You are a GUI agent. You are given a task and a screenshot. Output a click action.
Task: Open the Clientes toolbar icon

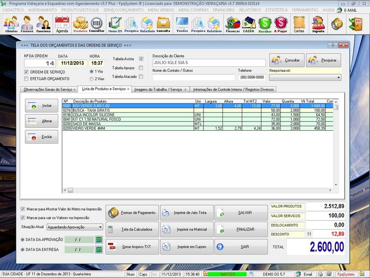click(x=12, y=24)
